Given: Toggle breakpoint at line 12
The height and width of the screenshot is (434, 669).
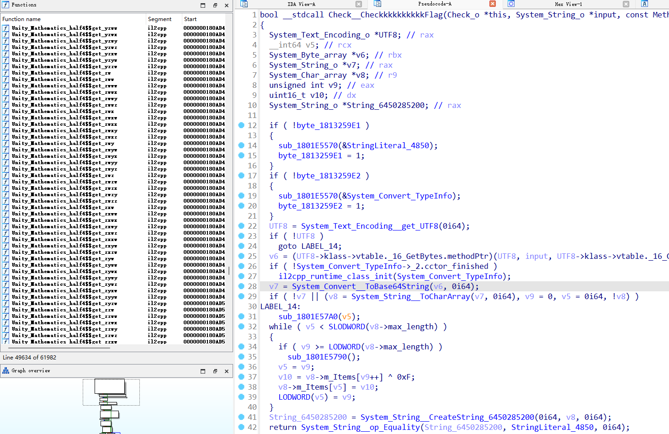Looking at the screenshot, I should coord(241,125).
